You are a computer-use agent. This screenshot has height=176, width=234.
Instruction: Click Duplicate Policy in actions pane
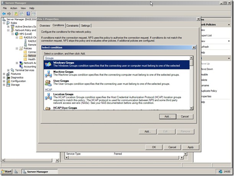209,91
